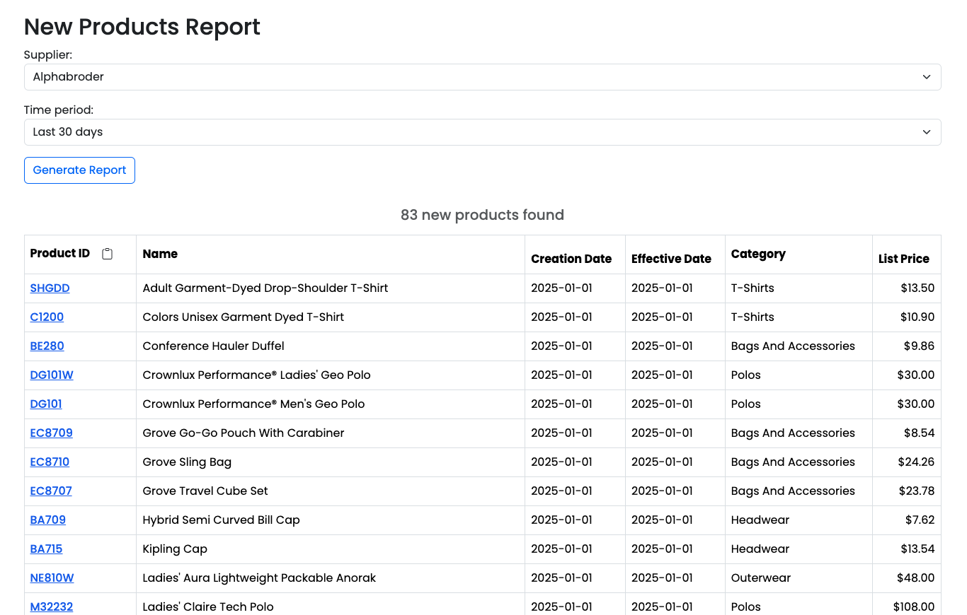Click T-Shirts category in SHGDD row

(799, 288)
